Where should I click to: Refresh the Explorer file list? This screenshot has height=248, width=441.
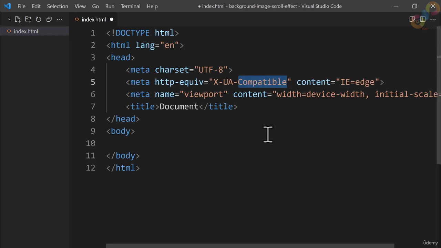tap(39, 20)
